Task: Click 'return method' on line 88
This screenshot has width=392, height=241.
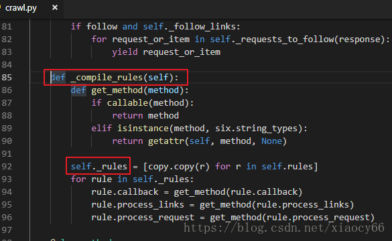Action: [x=145, y=116]
